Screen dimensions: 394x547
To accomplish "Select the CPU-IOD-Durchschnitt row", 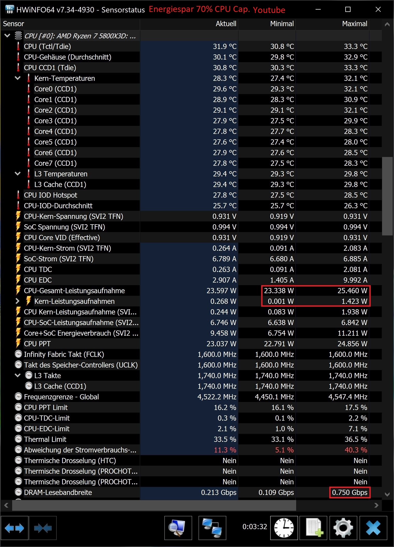I will [191, 206].
